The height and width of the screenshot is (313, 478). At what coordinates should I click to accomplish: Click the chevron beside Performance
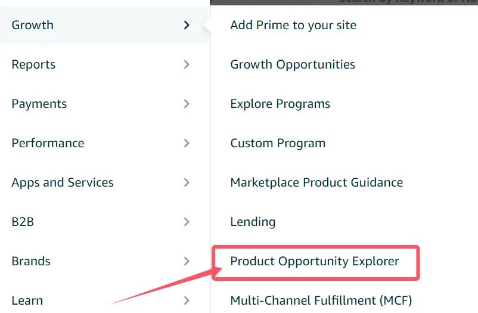[x=187, y=143]
